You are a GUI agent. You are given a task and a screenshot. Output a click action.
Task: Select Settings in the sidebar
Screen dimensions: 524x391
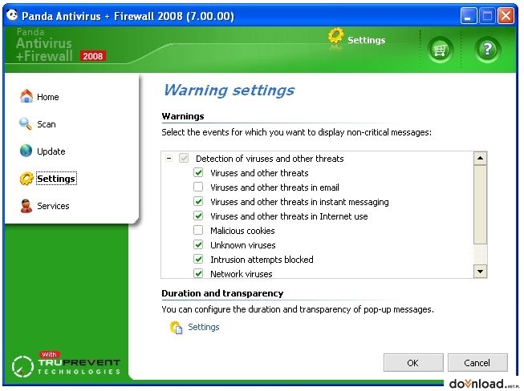tap(56, 179)
